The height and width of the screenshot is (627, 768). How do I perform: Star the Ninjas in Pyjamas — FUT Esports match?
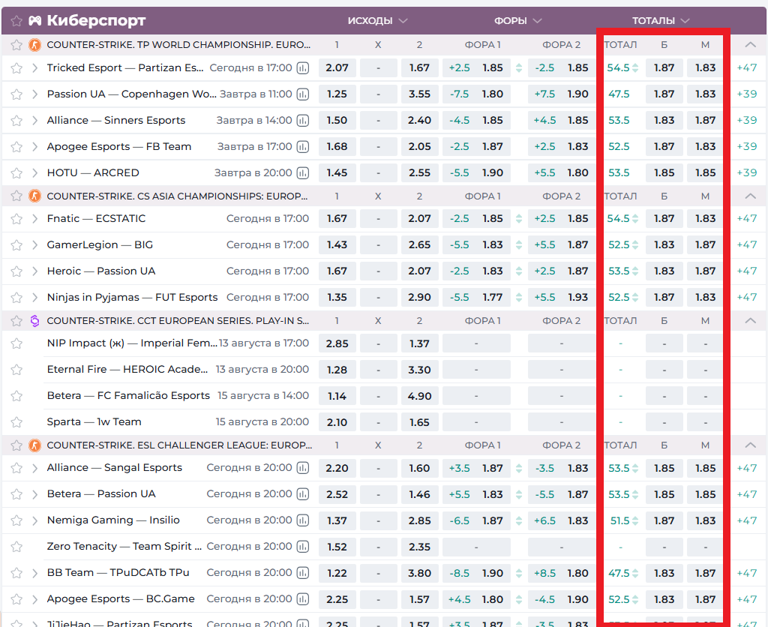coord(16,297)
